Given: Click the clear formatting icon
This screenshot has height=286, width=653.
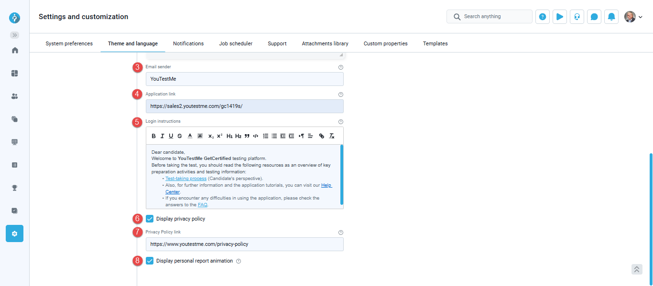Looking at the screenshot, I should point(332,136).
